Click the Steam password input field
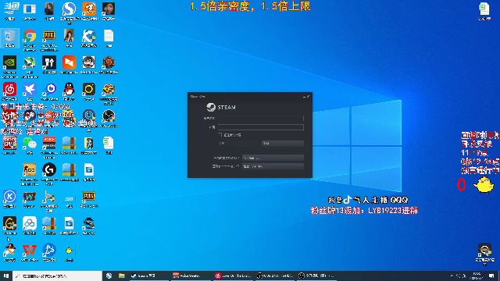 pos(260,127)
